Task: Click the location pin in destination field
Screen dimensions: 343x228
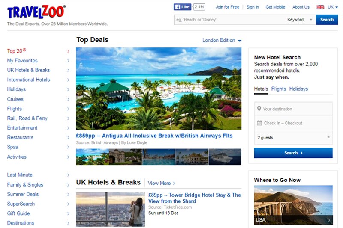Action: [259, 109]
